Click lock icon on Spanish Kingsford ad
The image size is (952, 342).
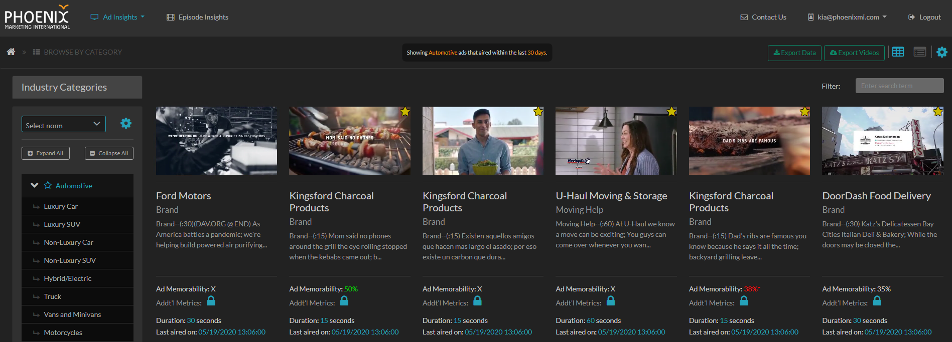478,300
